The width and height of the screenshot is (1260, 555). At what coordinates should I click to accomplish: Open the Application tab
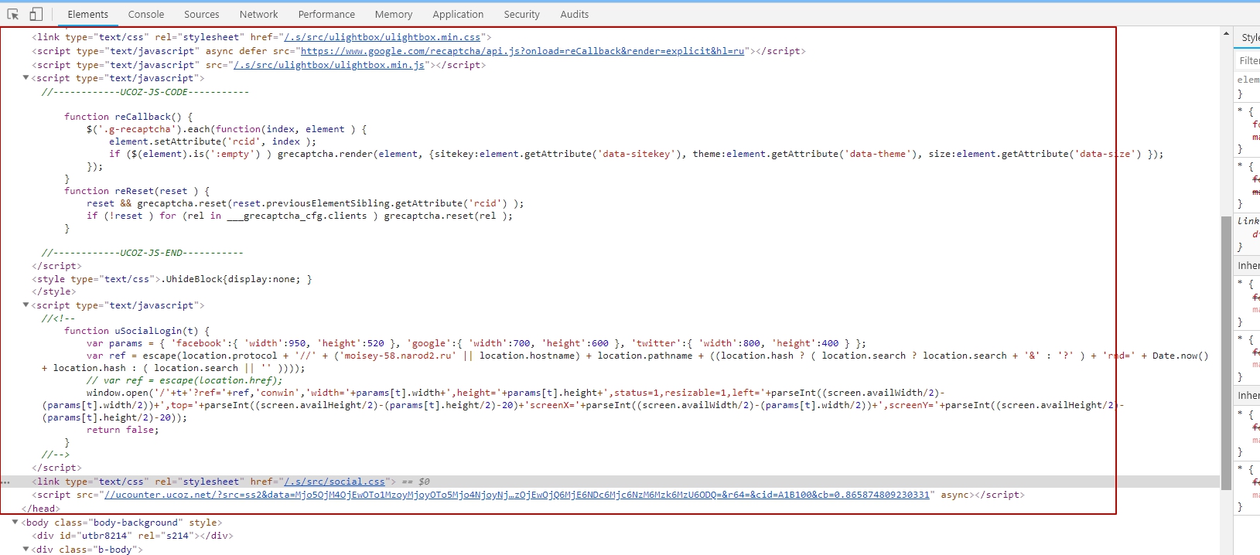tap(458, 14)
